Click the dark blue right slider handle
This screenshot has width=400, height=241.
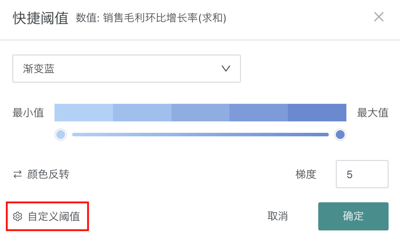click(x=340, y=135)
